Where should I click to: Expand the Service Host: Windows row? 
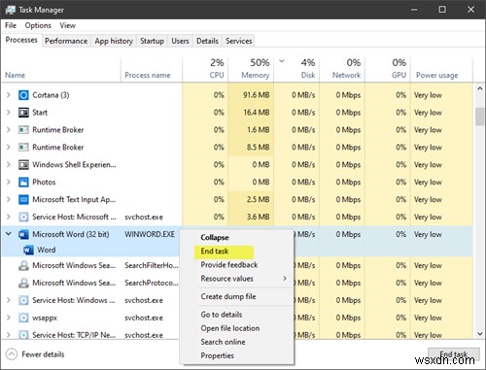point(9,300)
